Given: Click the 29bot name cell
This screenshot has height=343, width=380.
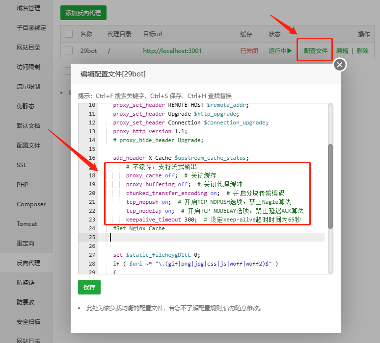Looking at the screenshot, I should click(x=88, y=51).
